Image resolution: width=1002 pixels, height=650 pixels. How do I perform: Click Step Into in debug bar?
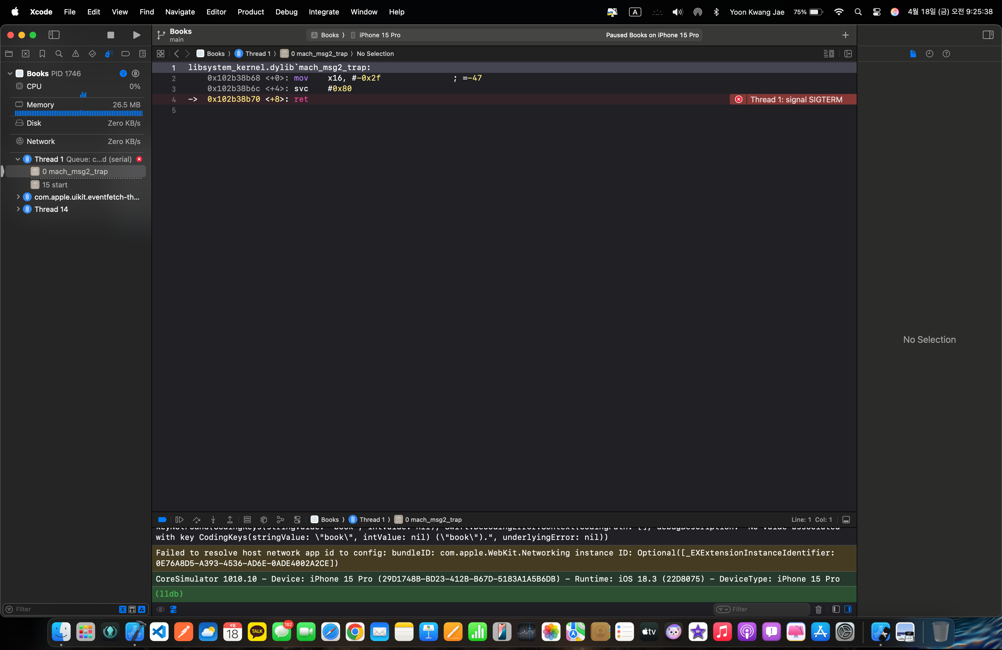click(x=213, y=519)
